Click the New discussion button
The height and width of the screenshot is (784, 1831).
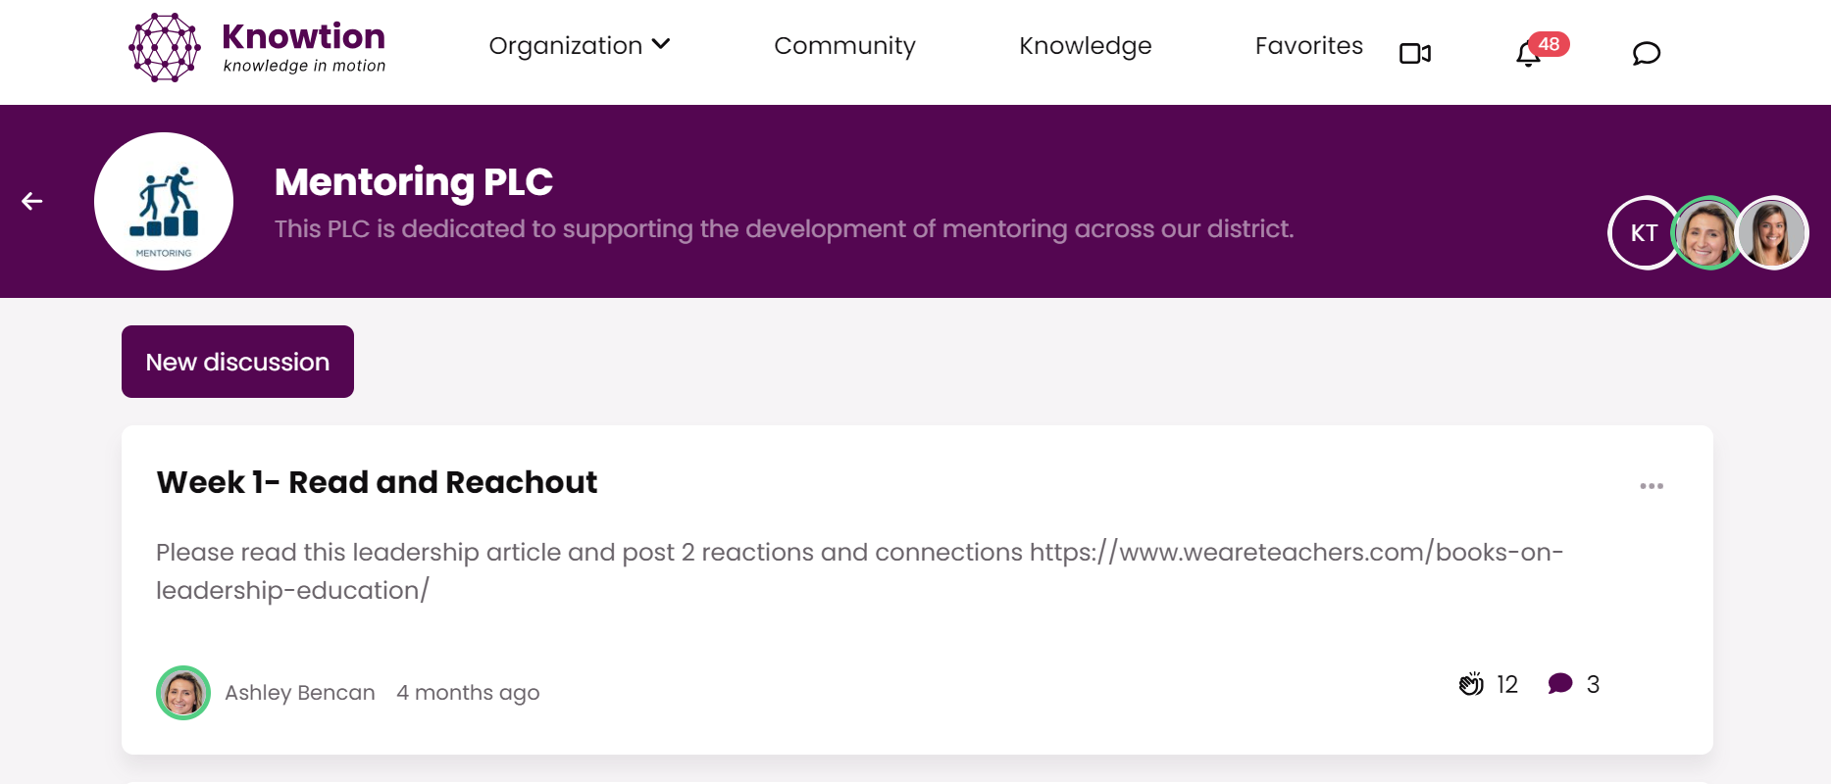(x=237, y=362)
